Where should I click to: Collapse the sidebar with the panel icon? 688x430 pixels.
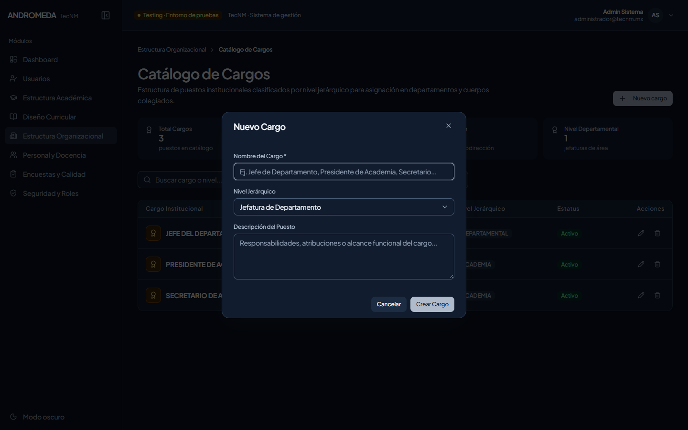(x=106, y=15)
